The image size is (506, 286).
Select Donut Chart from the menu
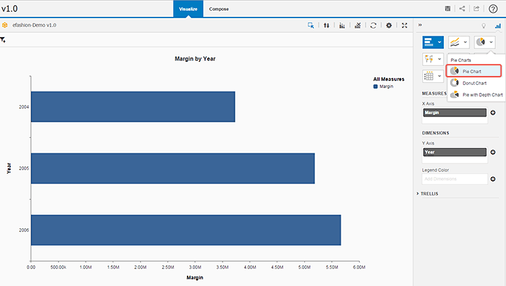point(474,83)
